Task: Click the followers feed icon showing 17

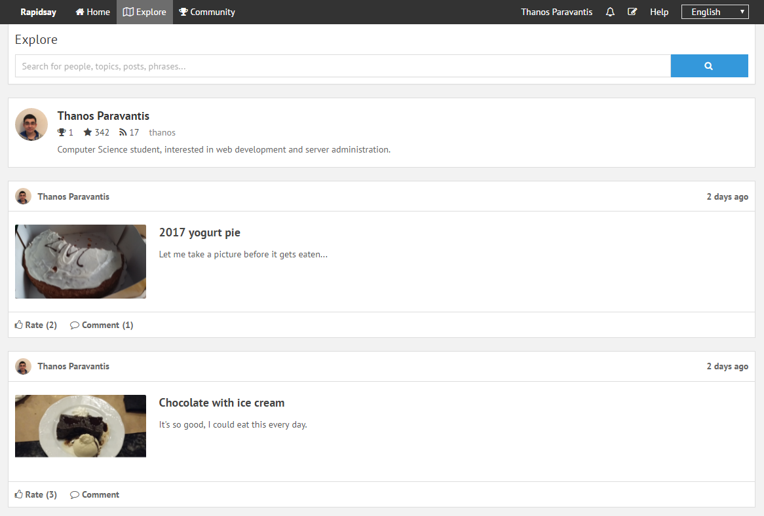Action: [x=123, y=132]
